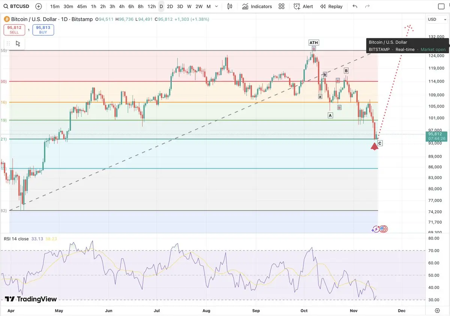Click the RSI 14 close indicator label
This screenshot has width=450, height=316.
pyautogui.click(x=16, y=239)
